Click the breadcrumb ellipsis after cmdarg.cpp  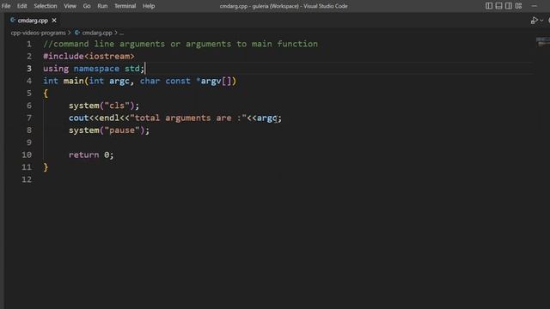coord(121,33)
